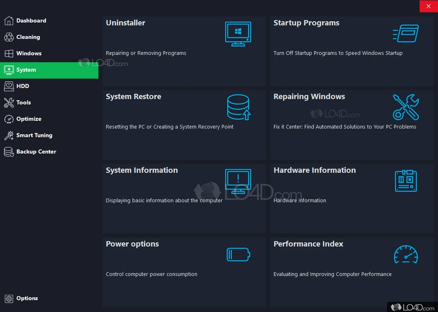Open the Tools sidebar item
This screenshot has width=438, height=312.
(24, 103)
